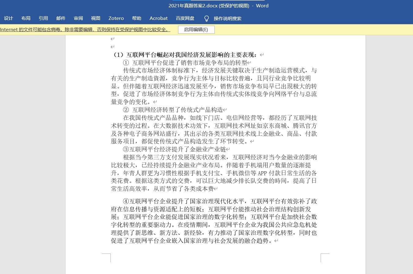Screen dimensions: 413x274
Task: Click the line beginning 展；互联网平台企业能促进
Action: tap(214, 217)
